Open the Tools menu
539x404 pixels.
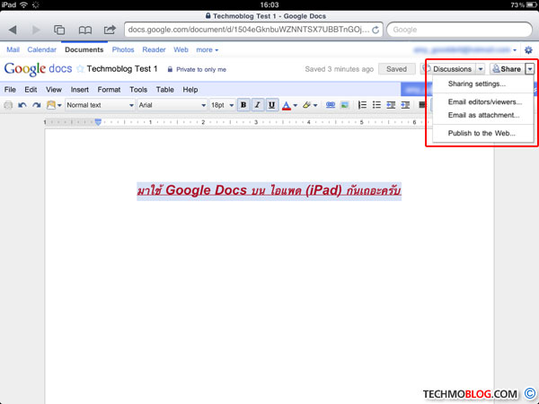[138, 90]
